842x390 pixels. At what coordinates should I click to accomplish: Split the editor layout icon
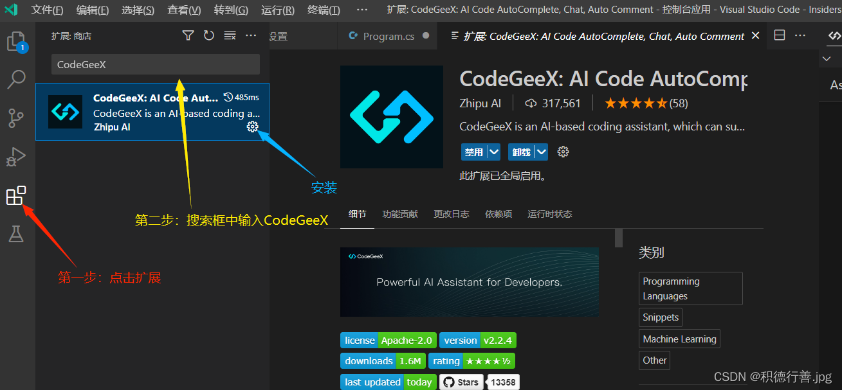coord(780,36)
